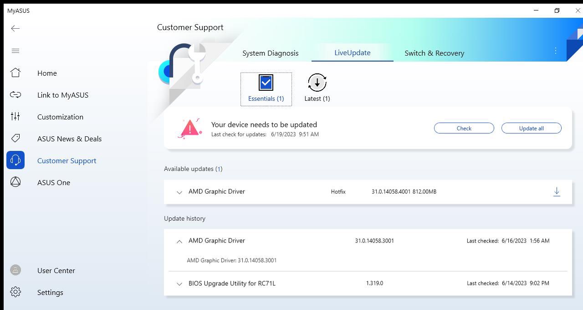Click the Hotfix label in available update
Viewport: 583px width, 310px height.
tap(338, 192)
